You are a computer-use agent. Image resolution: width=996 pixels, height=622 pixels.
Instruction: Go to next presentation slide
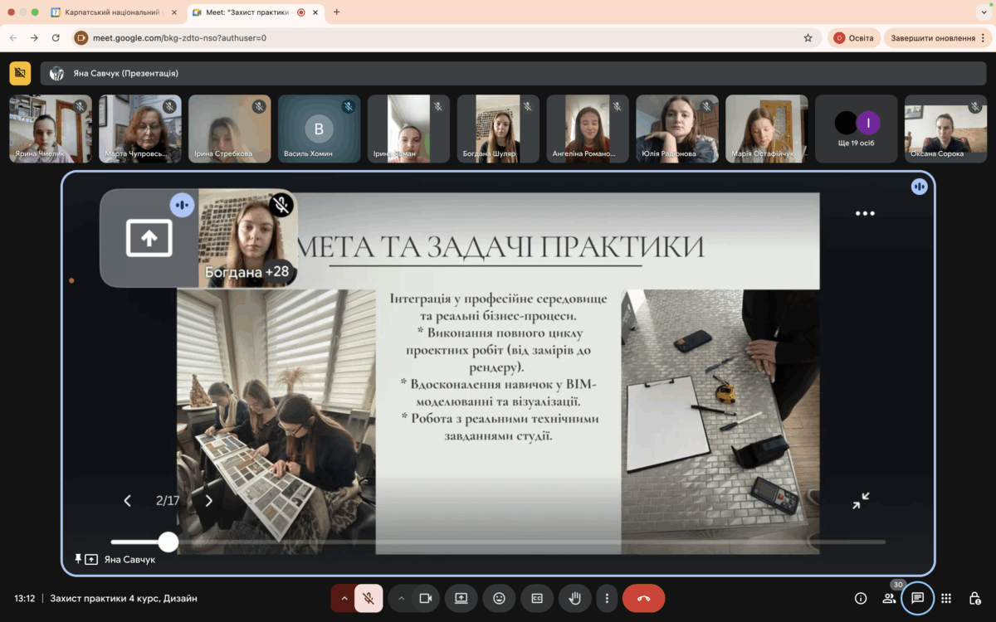209,501
